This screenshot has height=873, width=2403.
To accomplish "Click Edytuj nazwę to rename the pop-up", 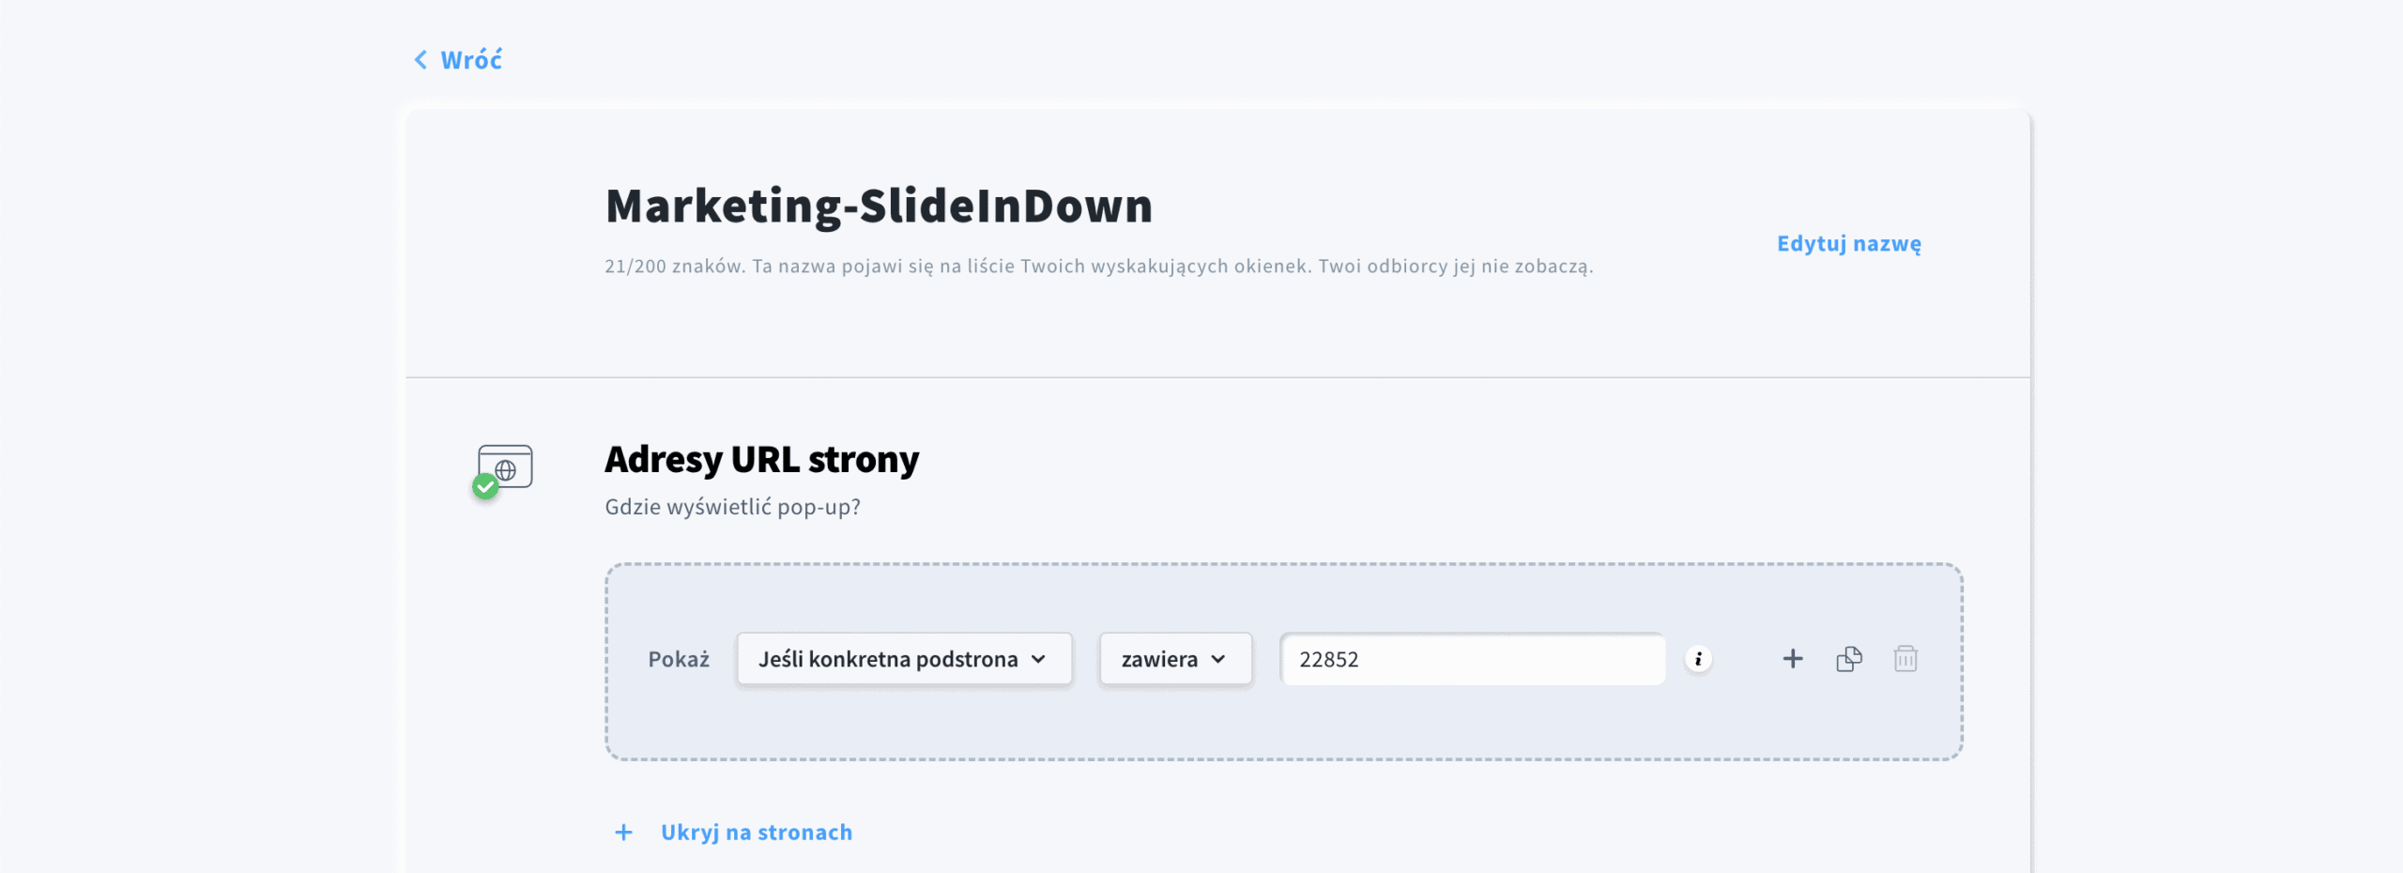I will 1848,243.
